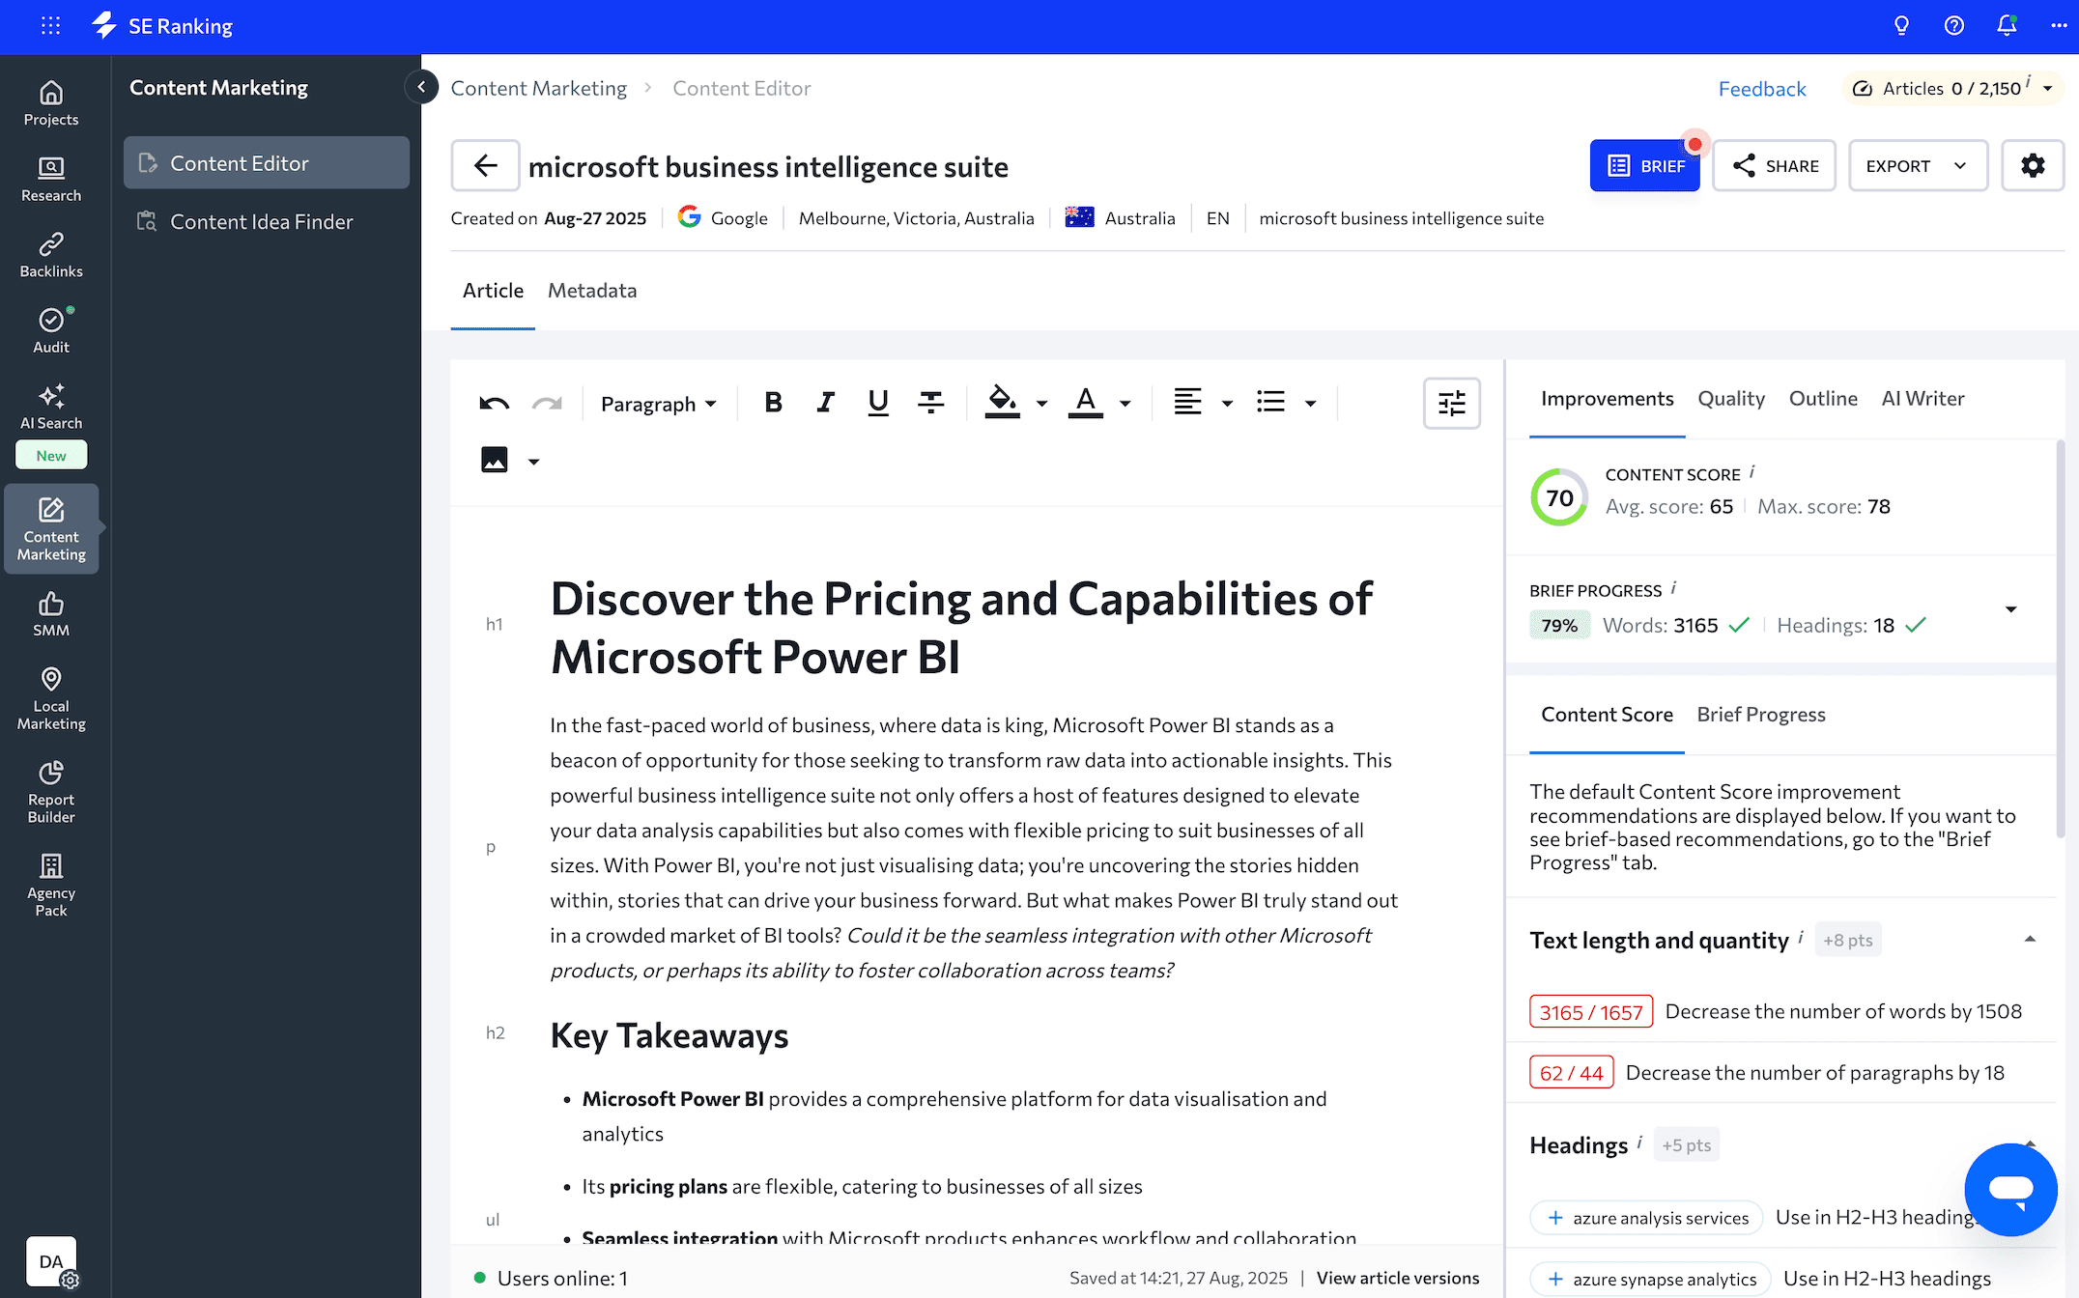
Task: Toggle strikethrough formatting
Action: tap(930, 403)
